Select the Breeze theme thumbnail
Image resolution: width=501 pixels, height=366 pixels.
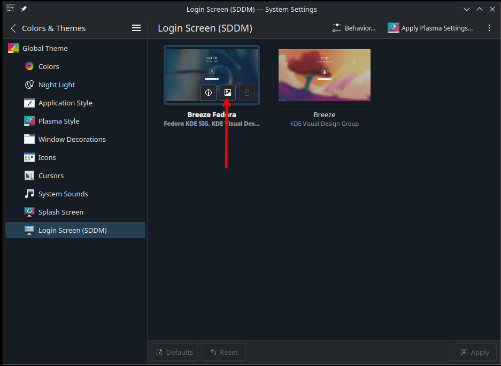325,75
